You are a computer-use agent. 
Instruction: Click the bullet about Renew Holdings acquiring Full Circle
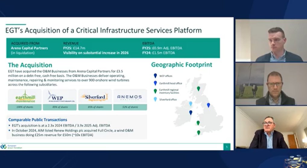(x=72, y=133)
